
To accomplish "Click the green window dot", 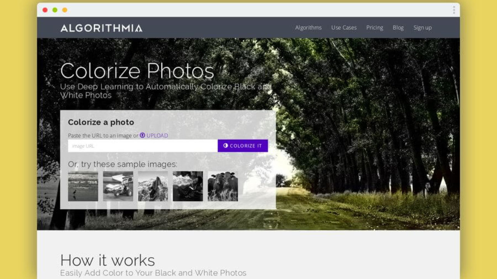I will (55, 10).
